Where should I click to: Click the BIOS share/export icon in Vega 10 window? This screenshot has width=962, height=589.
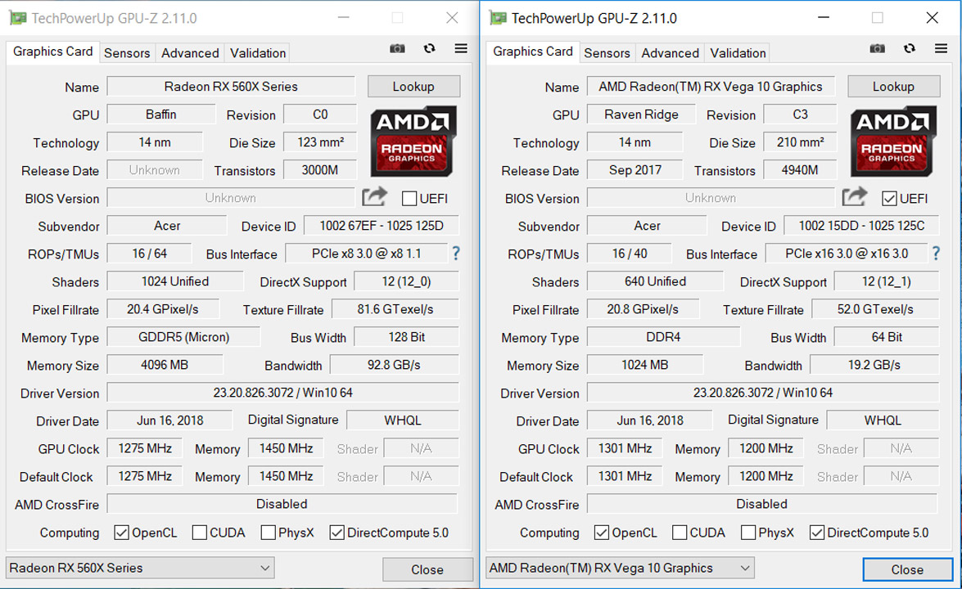pyautogui.click(x=854, y=196)
